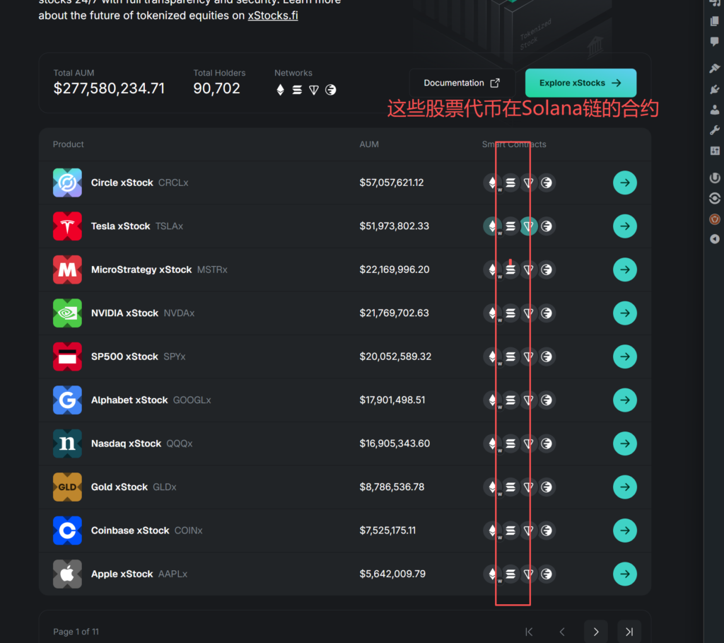Open the Comments bubble icon in sidebar
The width and height of the screenshot is (724, 643).
714,41
